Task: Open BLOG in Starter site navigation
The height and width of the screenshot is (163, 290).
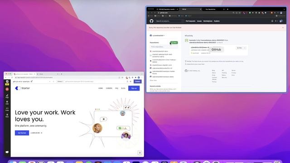Action: [x=123, y=88]
